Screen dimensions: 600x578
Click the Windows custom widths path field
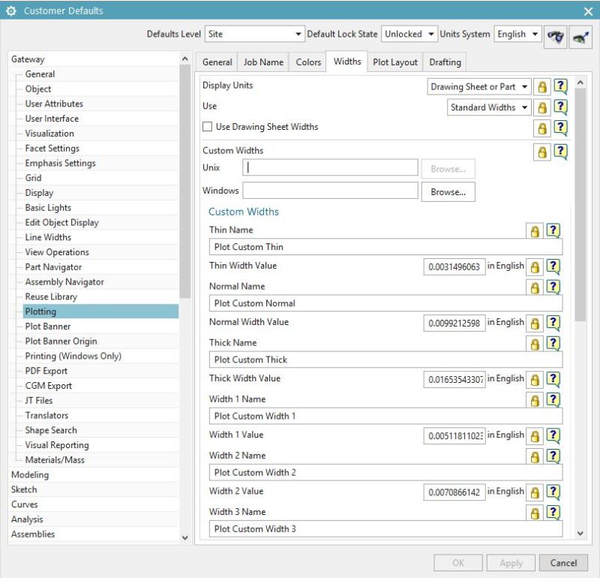330,191
